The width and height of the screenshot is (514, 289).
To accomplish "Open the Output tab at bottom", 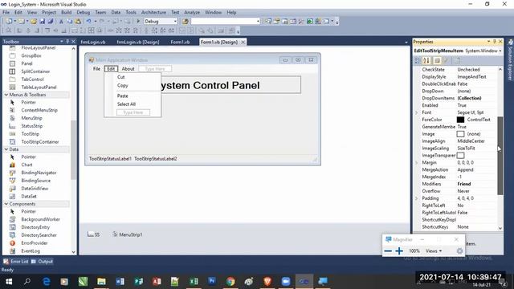I will point(42,262).
